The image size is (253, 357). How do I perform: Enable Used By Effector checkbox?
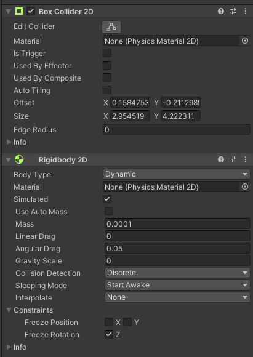(107, 65)
